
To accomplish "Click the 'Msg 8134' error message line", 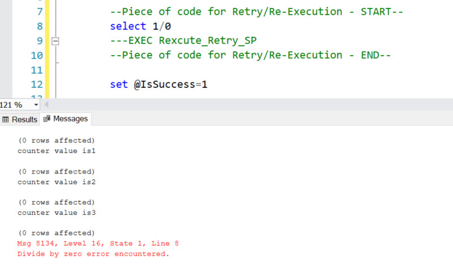I will tap(98, 243).
